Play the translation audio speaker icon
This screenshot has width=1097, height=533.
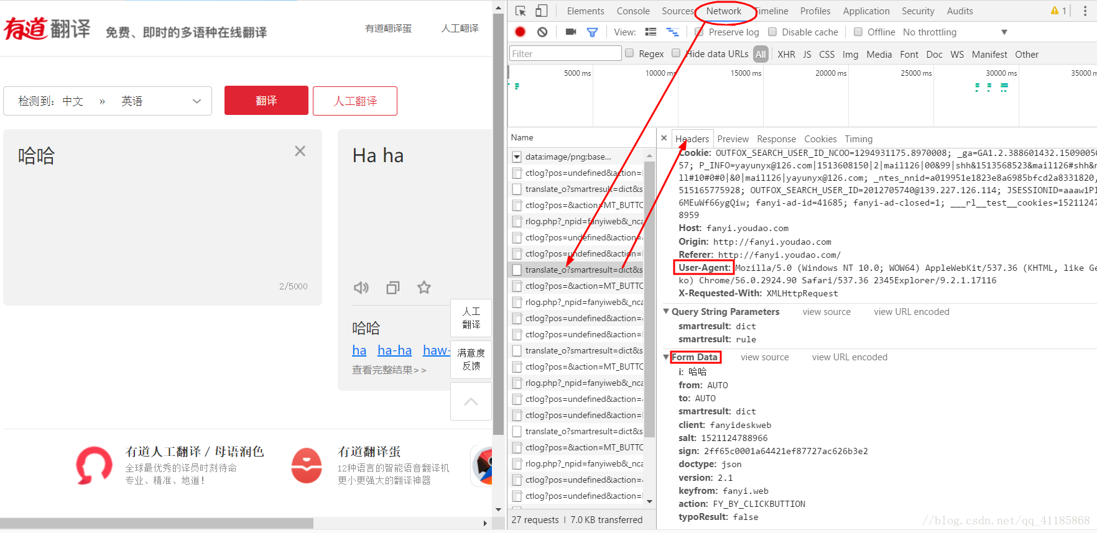(361, 288)
